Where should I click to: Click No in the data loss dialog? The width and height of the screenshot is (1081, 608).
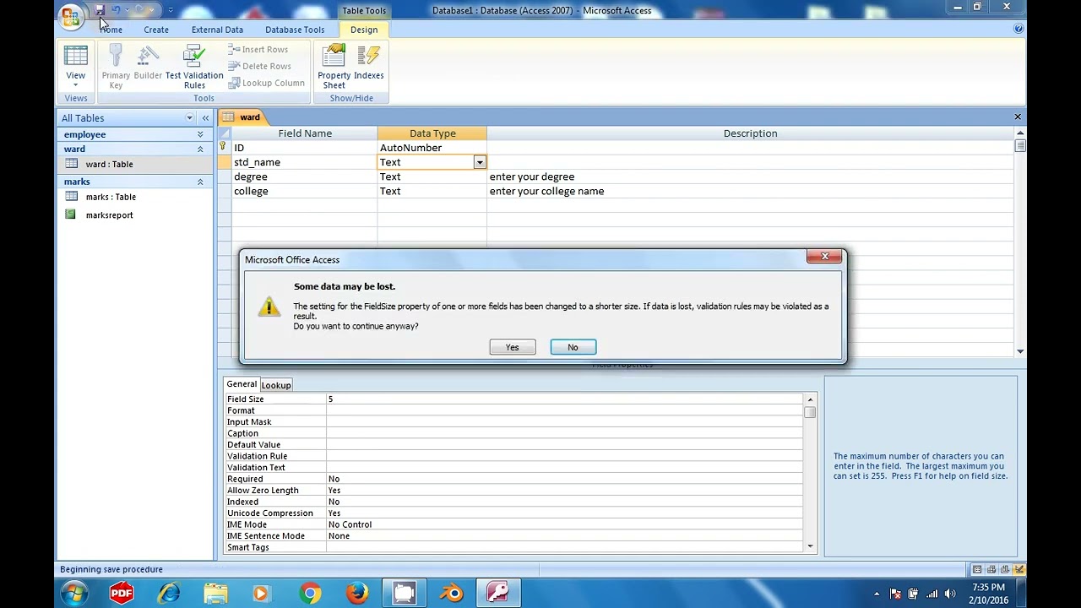(573, 347)
